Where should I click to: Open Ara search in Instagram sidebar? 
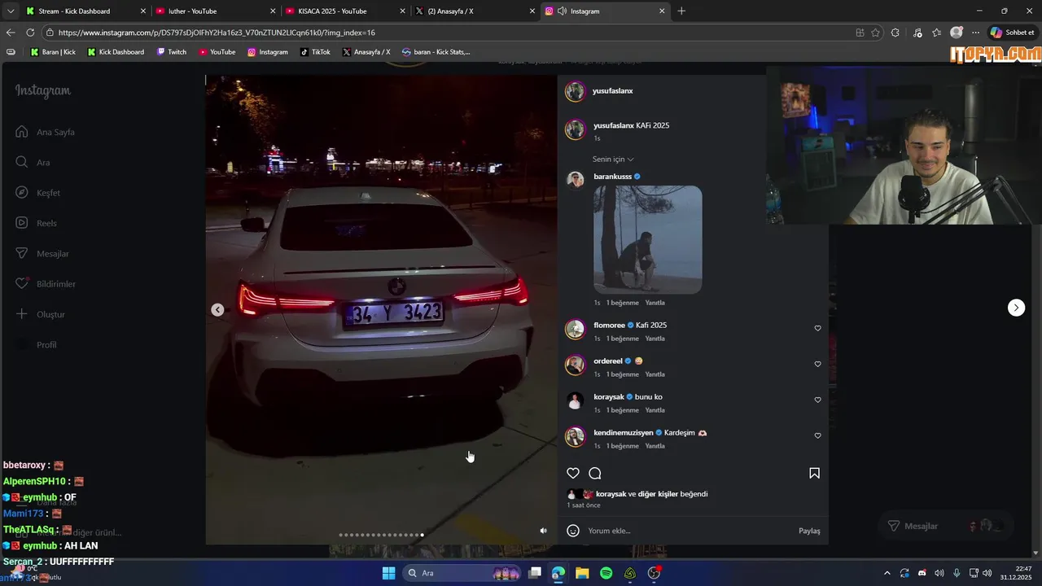tap(33, 162)
